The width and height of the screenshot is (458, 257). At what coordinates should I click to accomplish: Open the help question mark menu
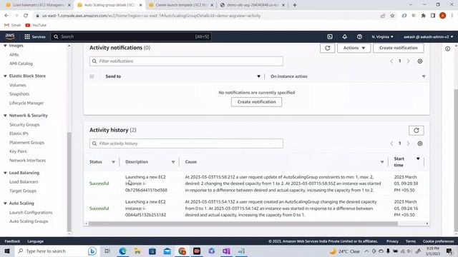[x=359, y=36]
